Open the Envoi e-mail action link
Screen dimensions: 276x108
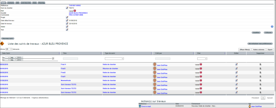point(146,107)
